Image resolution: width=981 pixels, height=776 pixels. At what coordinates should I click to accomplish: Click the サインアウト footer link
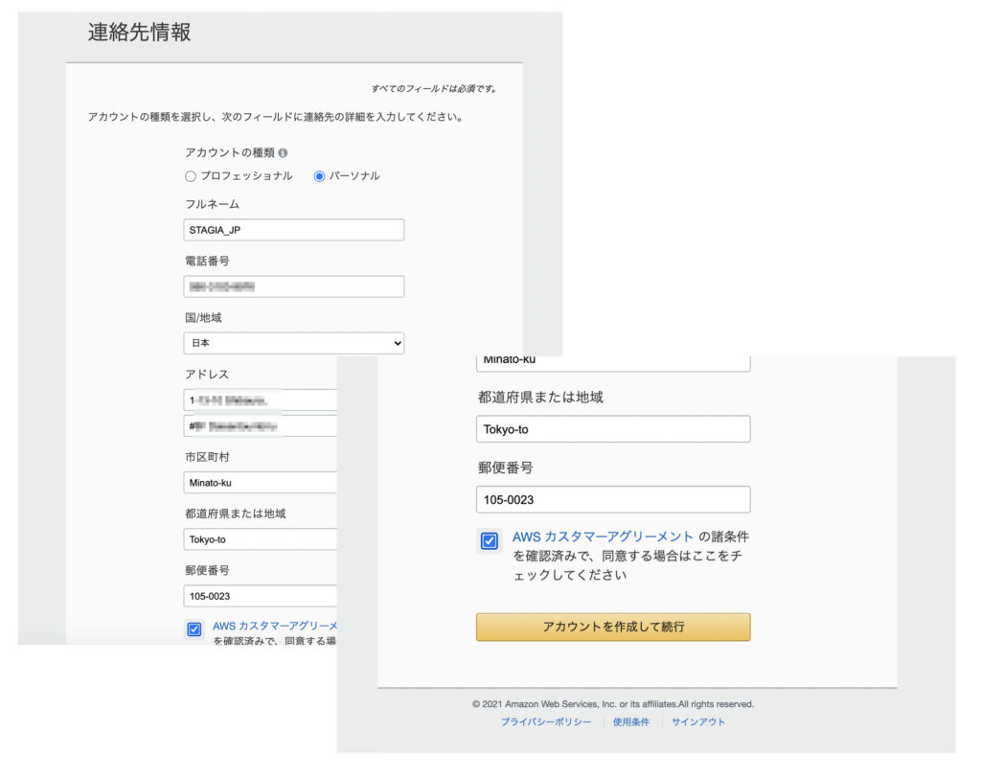tap(698, 722)
